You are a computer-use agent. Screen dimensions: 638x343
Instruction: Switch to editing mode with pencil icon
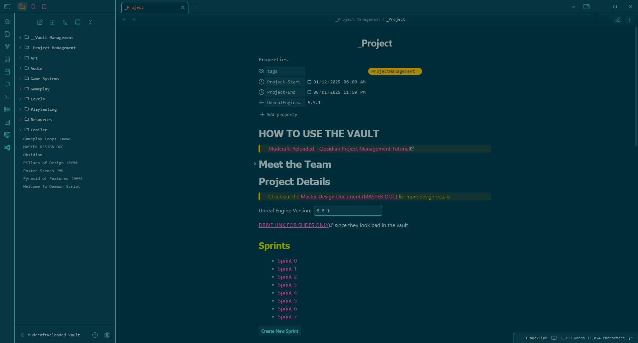point(618,20)
